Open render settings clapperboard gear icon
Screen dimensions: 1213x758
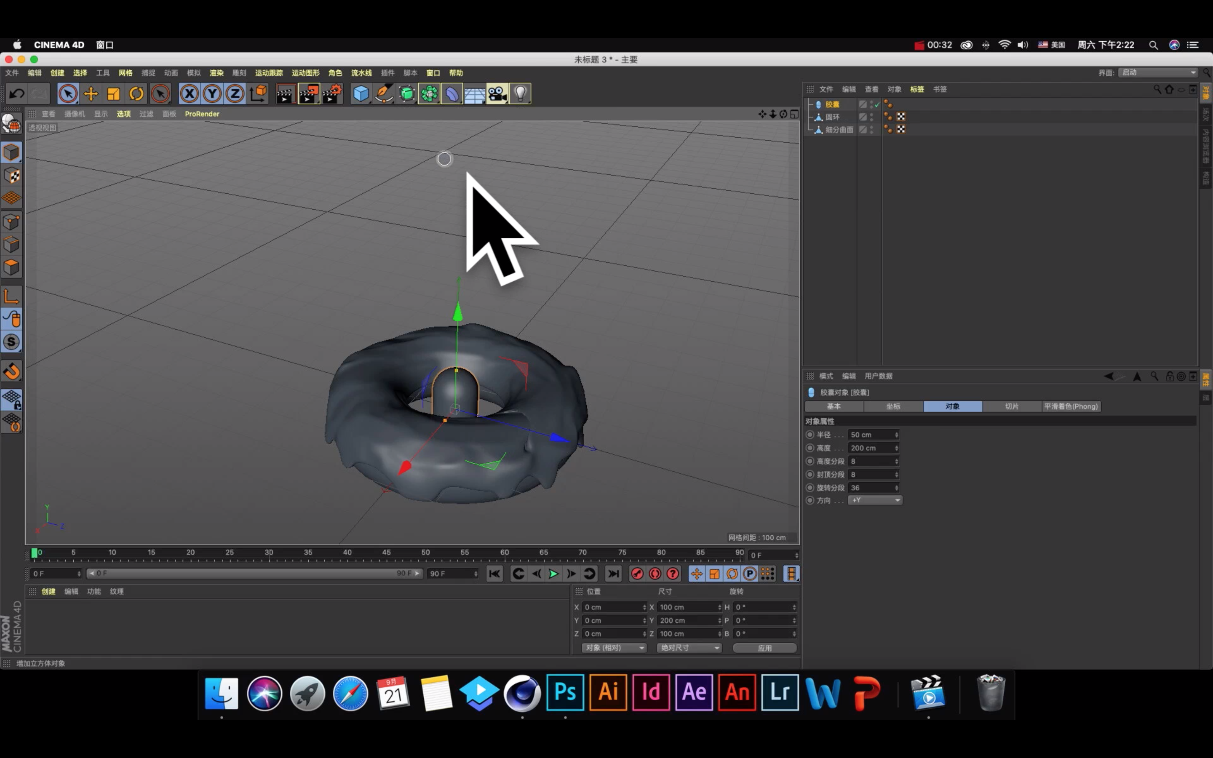[x=332, y=94]
